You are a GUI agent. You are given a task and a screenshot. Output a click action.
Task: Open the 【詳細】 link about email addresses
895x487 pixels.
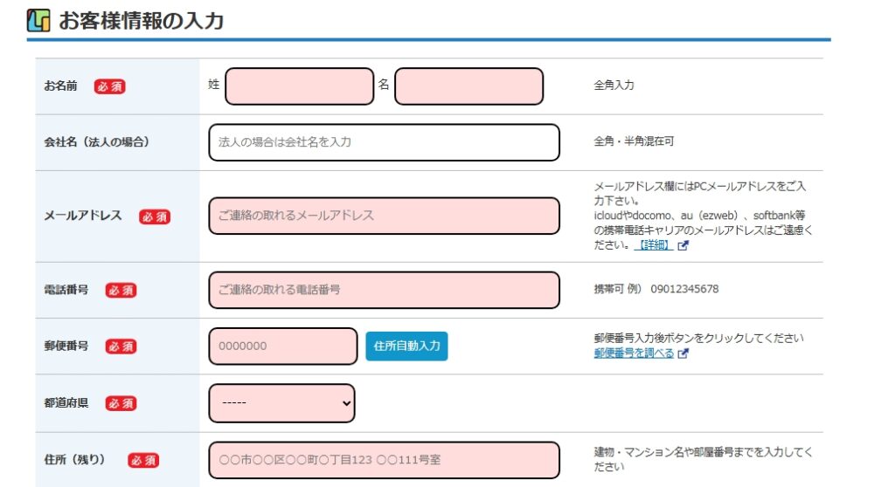(x=653, y=245)
